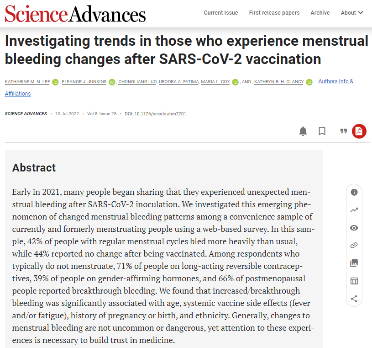The width and height of the screenshot is (372, 348).
Task: Expand Authors Info & Affiliations
Action: click(335, 81)
